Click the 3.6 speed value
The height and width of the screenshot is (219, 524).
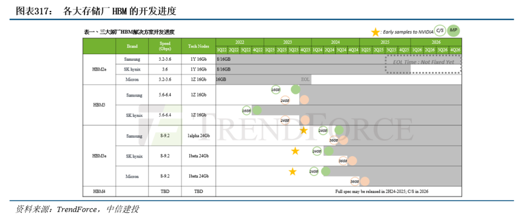pos(165,69)
